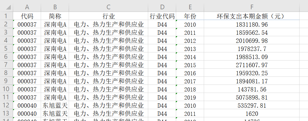
Task: Select the value 2711607.97
Action: click(x=252, y=65)
